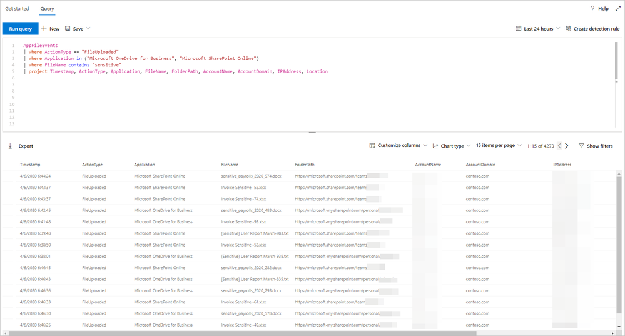Click the Create detection rule icon
The image size is (625, 336).
pyautogui.click(x=568, y=28)
